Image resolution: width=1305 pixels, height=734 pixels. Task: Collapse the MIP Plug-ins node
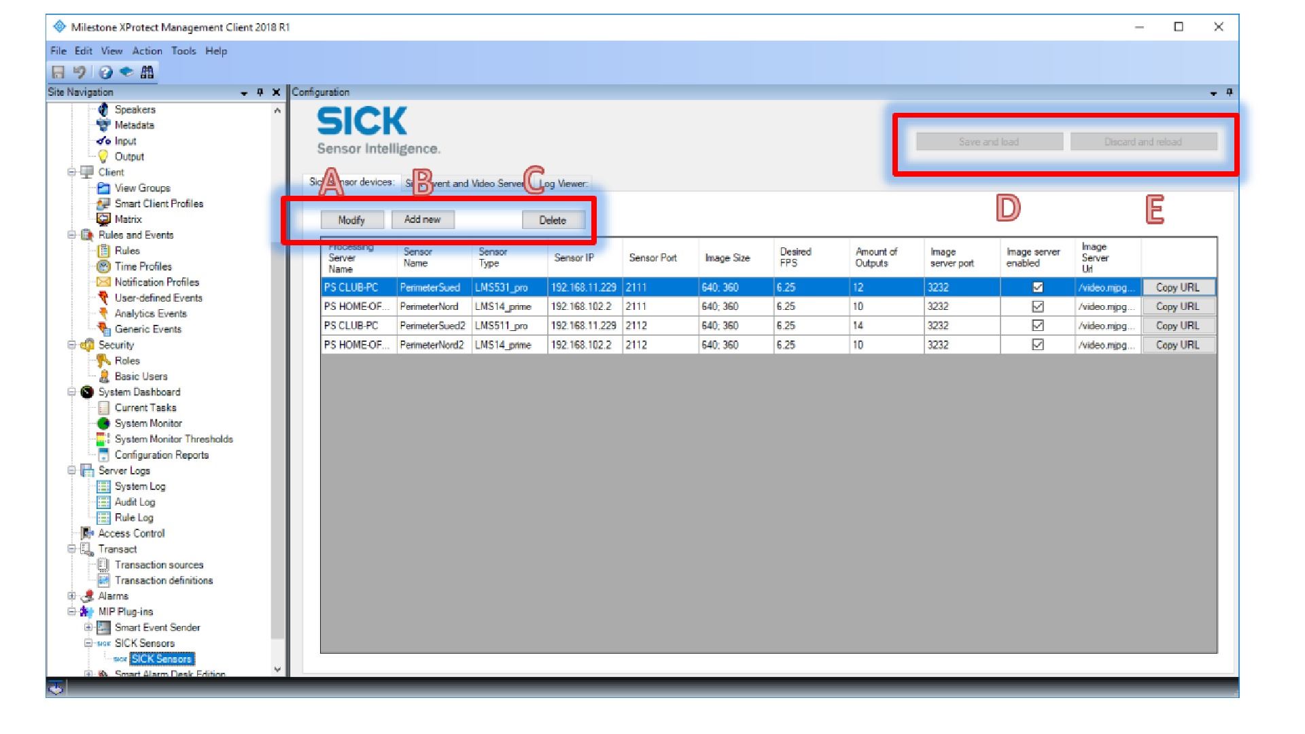pos(71,612)
